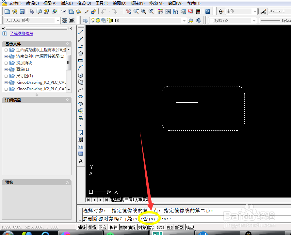Open the ByBlock color dropdown
Viewport: 291px width, 235px height.
click(254, 21)
